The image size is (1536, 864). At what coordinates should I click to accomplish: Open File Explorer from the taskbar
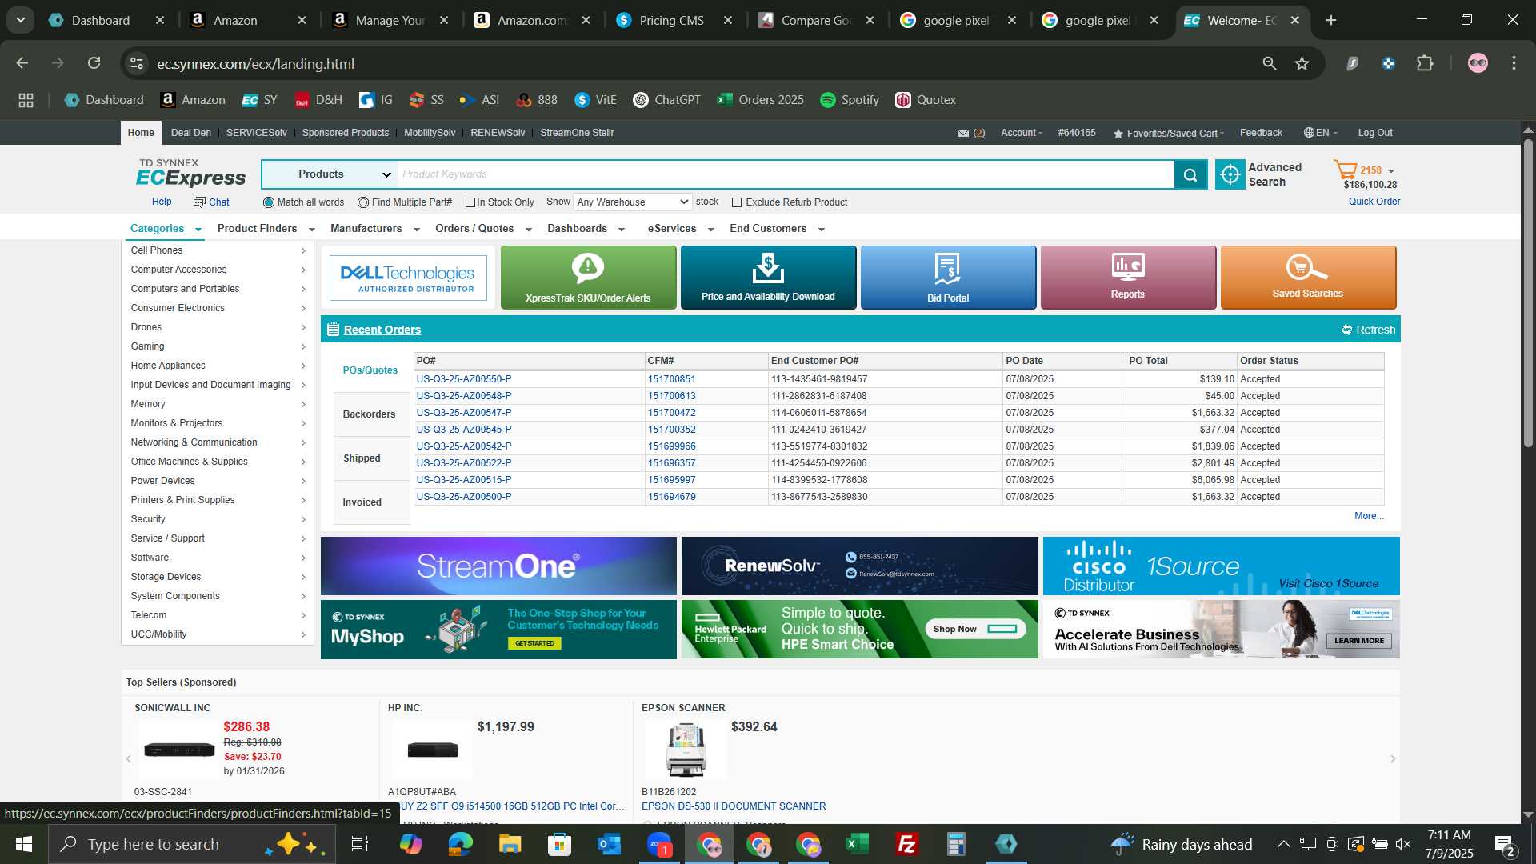click(x=510, y=844)
